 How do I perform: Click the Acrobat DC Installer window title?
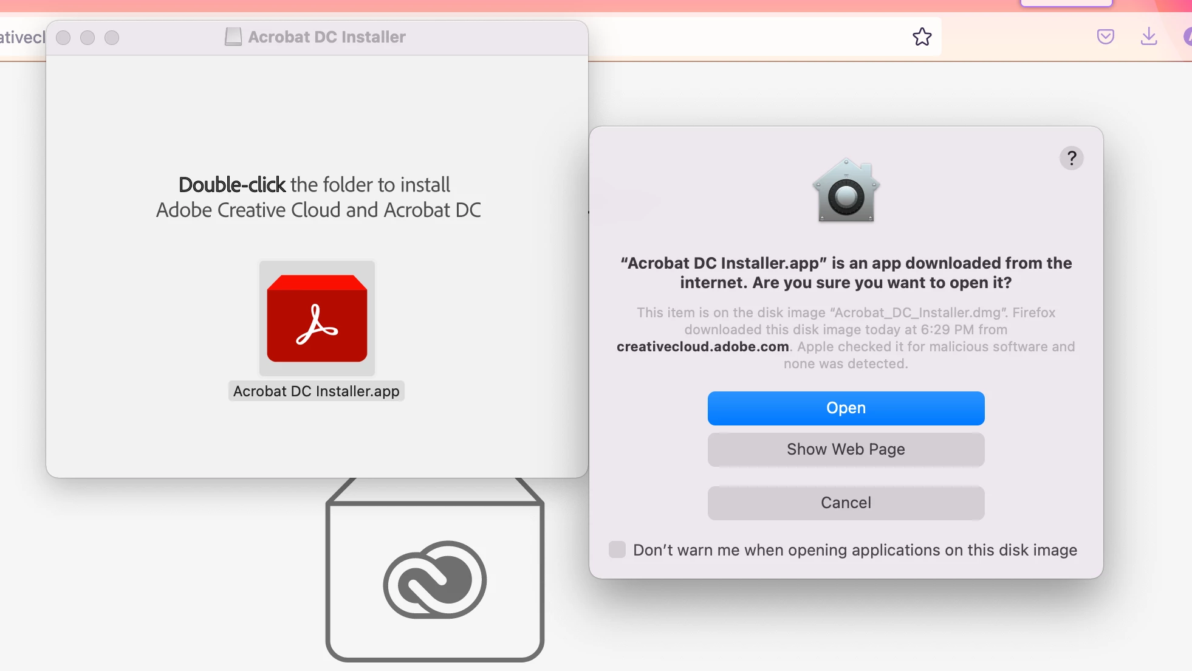point(326,37)
